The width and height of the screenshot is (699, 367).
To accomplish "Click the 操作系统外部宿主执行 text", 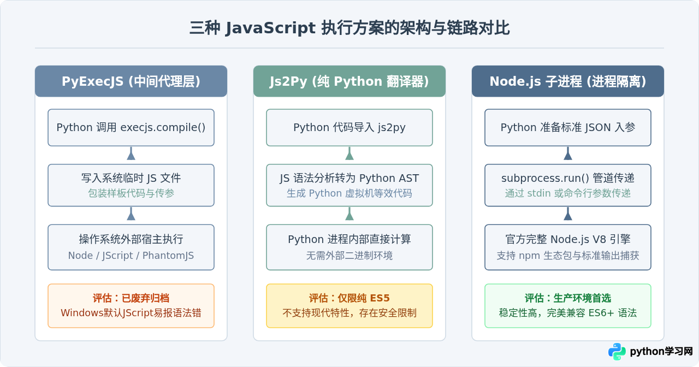I will click(x=131, y=239).
